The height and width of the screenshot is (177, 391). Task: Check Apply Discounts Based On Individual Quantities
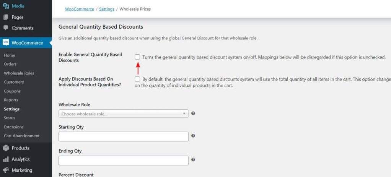pyautogui.click(x=137, y=79)
